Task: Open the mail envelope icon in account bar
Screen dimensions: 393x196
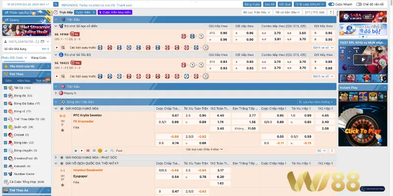Action: [42, 42]
